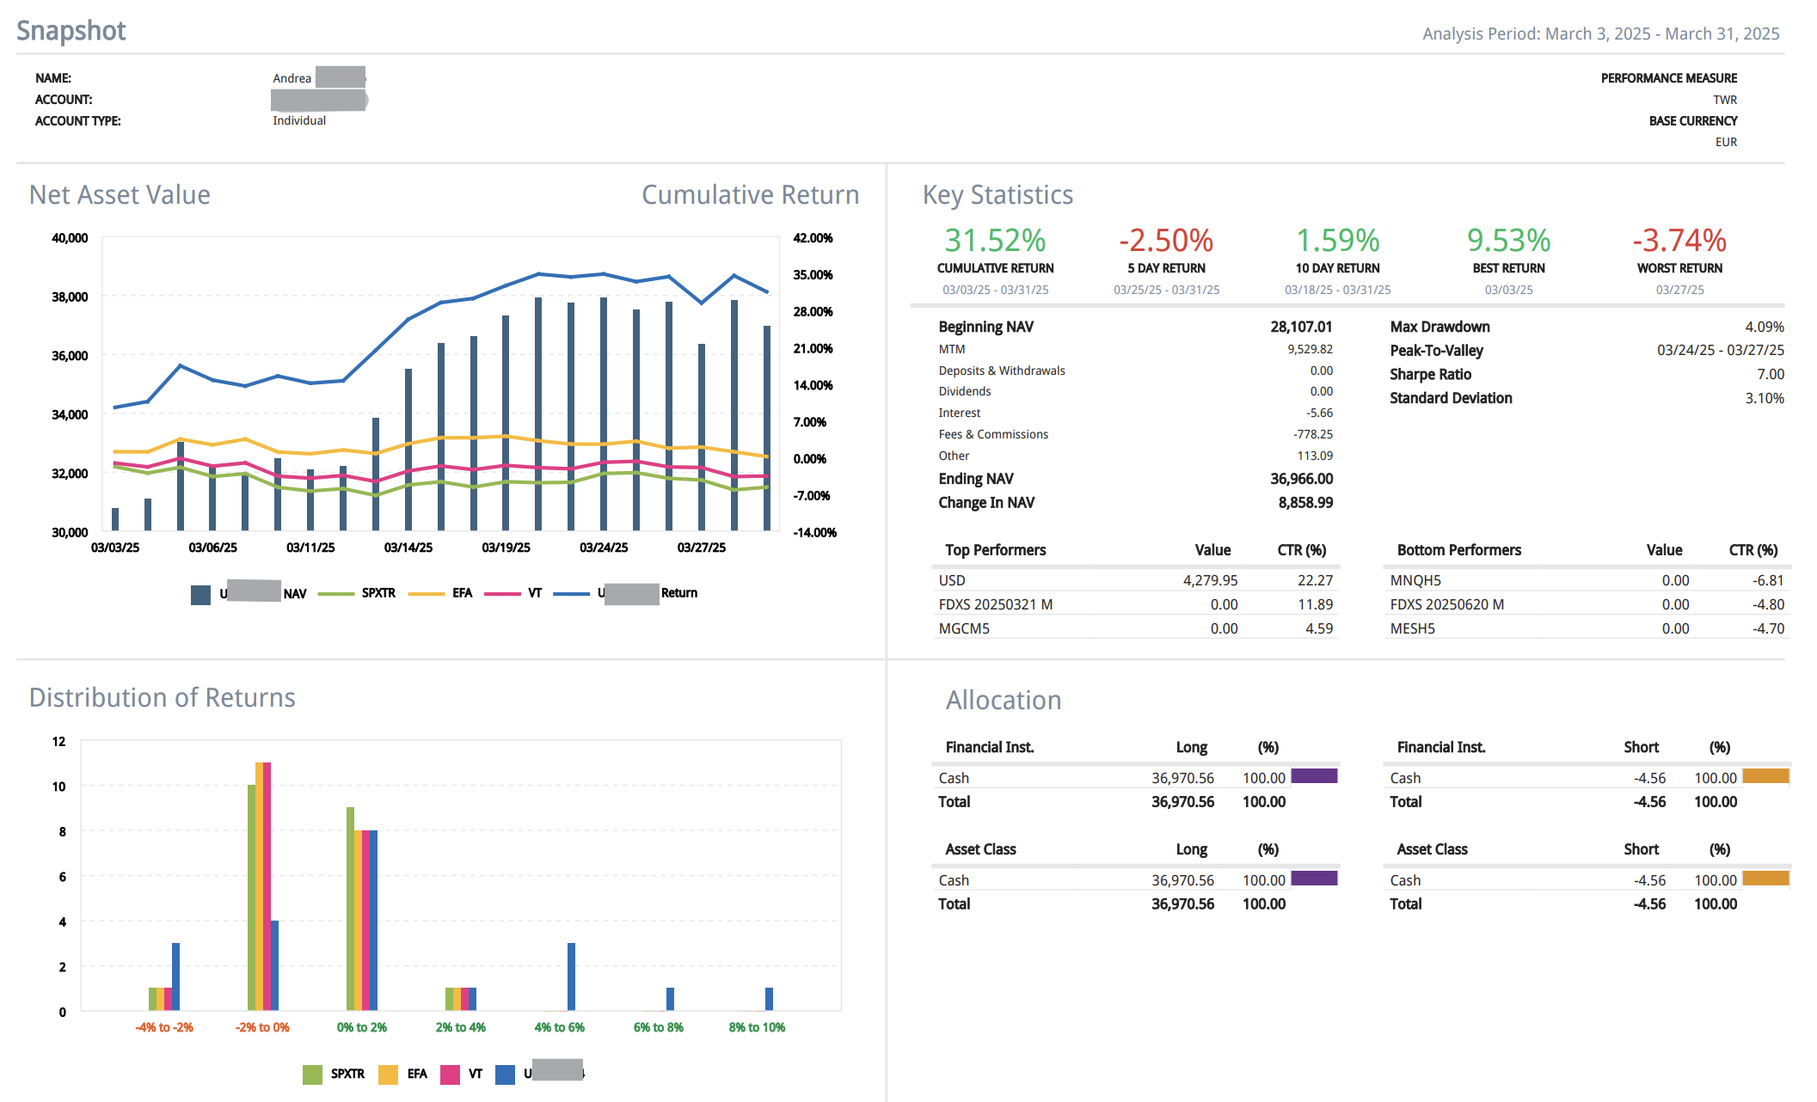This screenshot has width=1817, height=1102.
Task: Click the EFA orange legend line marker
Action: (x=426, y=593)
